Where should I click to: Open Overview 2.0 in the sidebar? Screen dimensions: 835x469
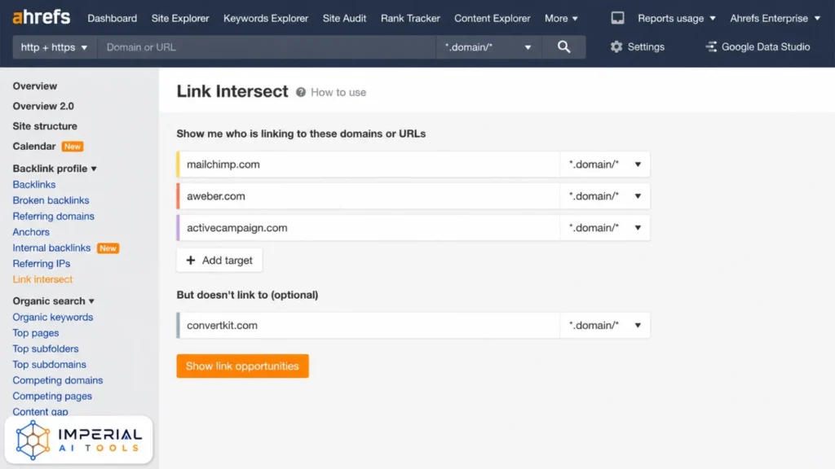pos(43,107)
